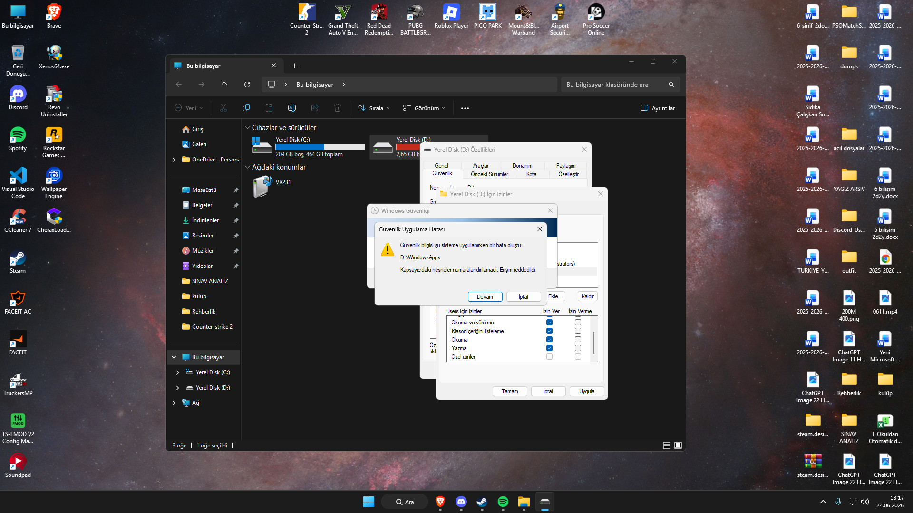The height and width of the screenshot is (513, 913).
Task: Open Brave from the taskbar
Action: point(440,502)
